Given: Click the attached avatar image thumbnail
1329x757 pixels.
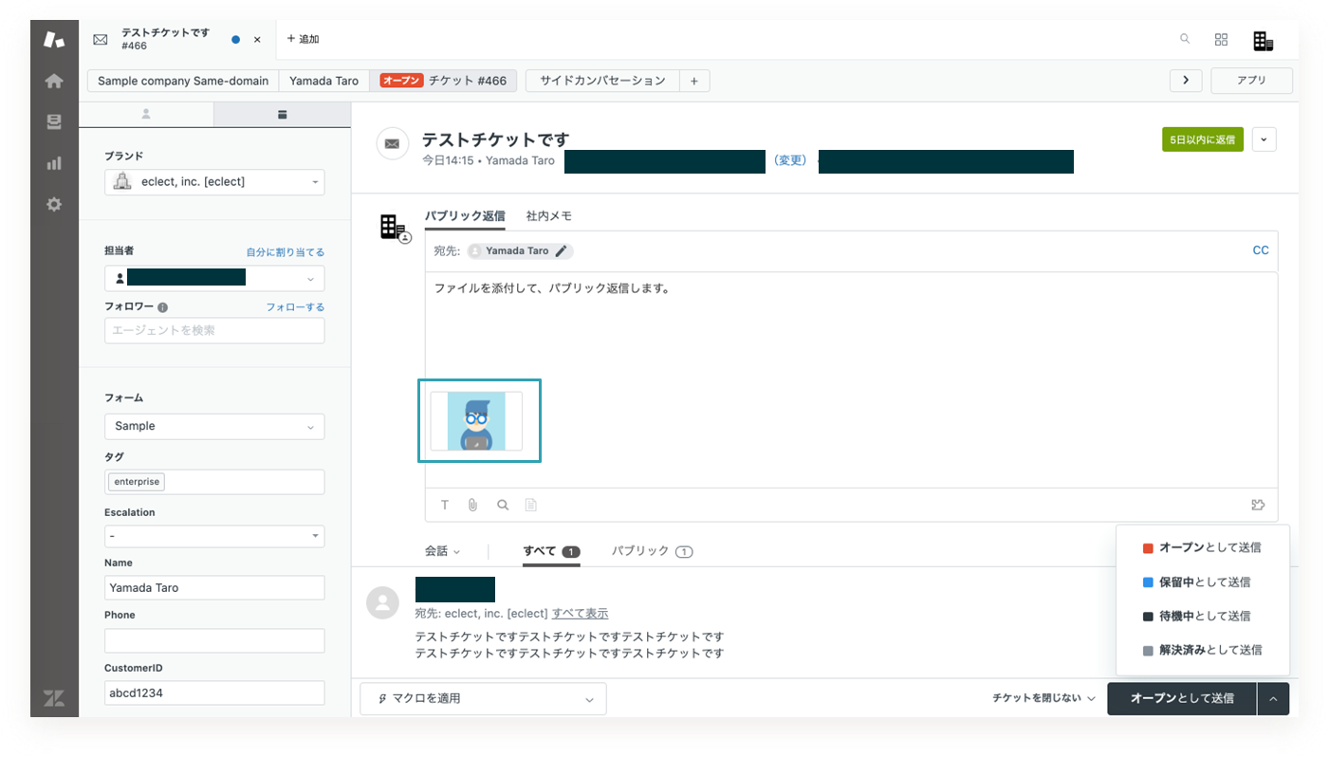Looking at the screenshot, I should tap(476, 421).
